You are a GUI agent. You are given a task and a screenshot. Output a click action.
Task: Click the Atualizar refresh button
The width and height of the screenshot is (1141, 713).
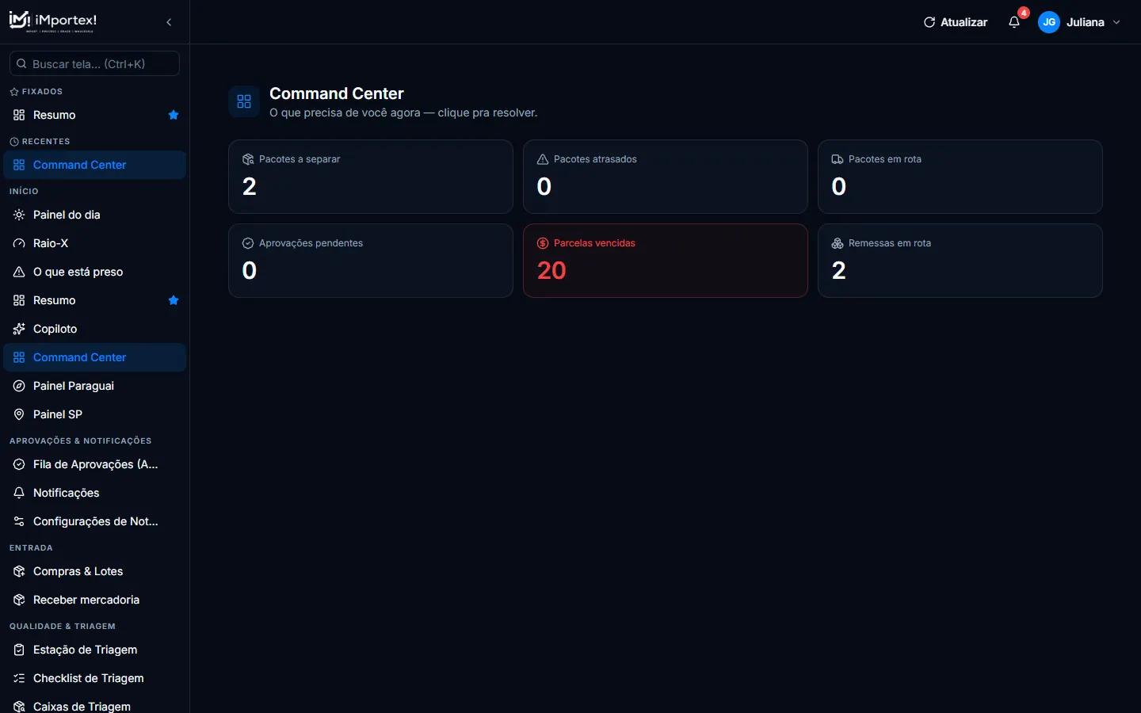(956, 22)
